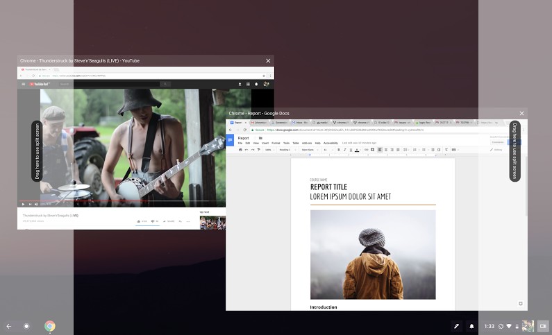This screenshot has height=335, width=552.
Task: Select left align in Docs toolbar
Action: click(x=380, y=150)
